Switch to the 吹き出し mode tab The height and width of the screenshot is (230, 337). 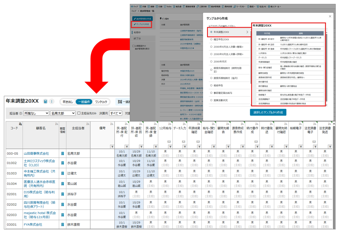point(68,102)
